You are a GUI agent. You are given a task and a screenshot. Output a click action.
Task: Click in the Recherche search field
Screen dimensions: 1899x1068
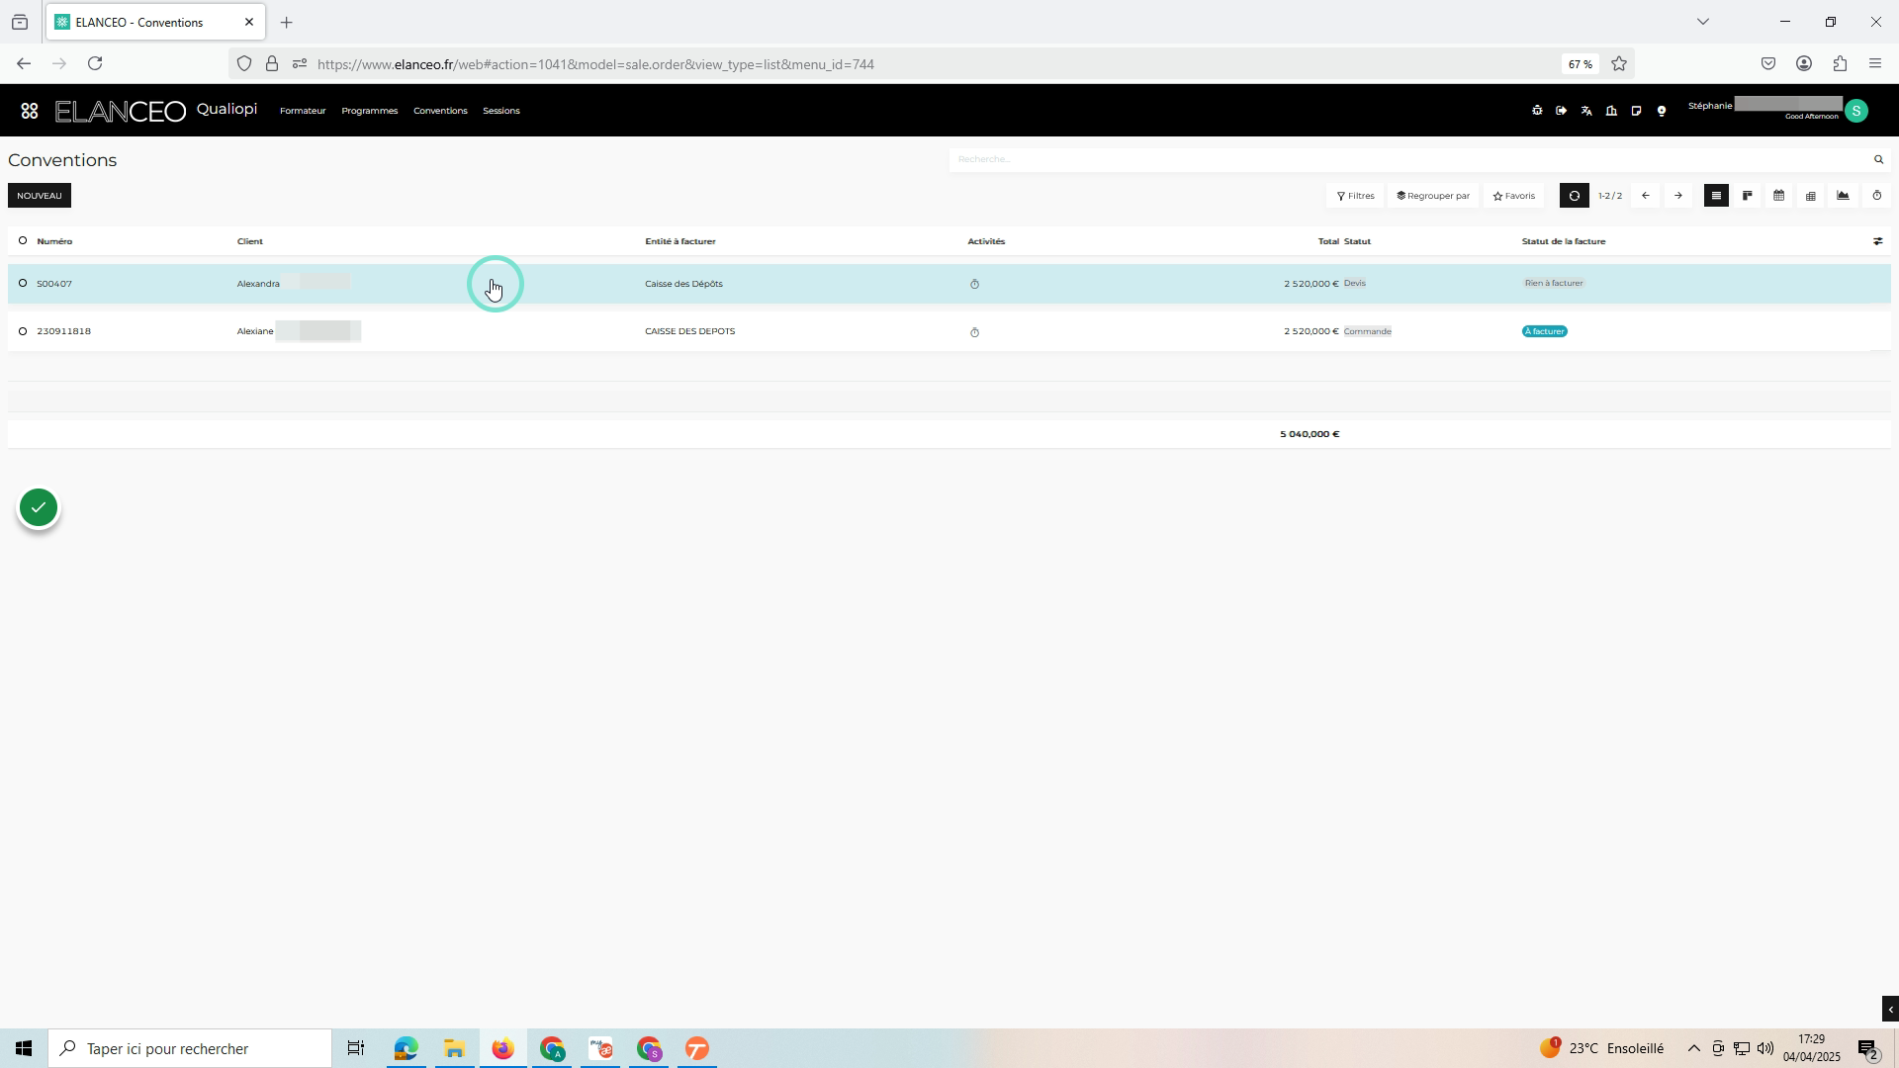pos(1408,159)
